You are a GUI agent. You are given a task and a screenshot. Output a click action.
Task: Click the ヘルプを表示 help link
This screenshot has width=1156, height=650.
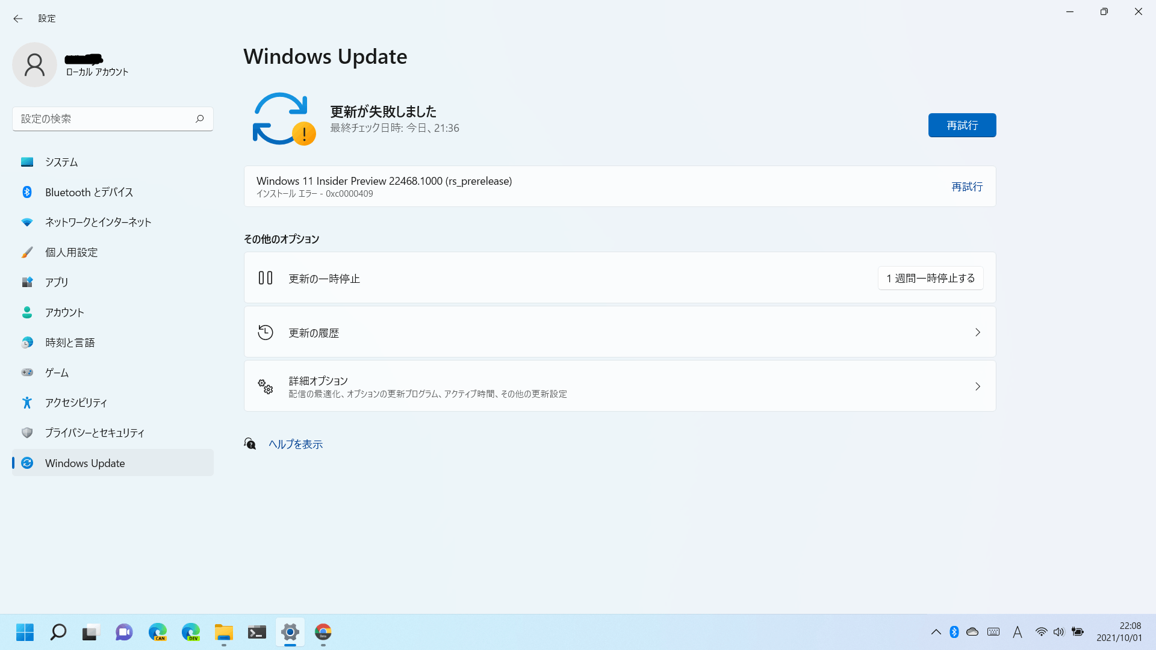coord(295,444)
